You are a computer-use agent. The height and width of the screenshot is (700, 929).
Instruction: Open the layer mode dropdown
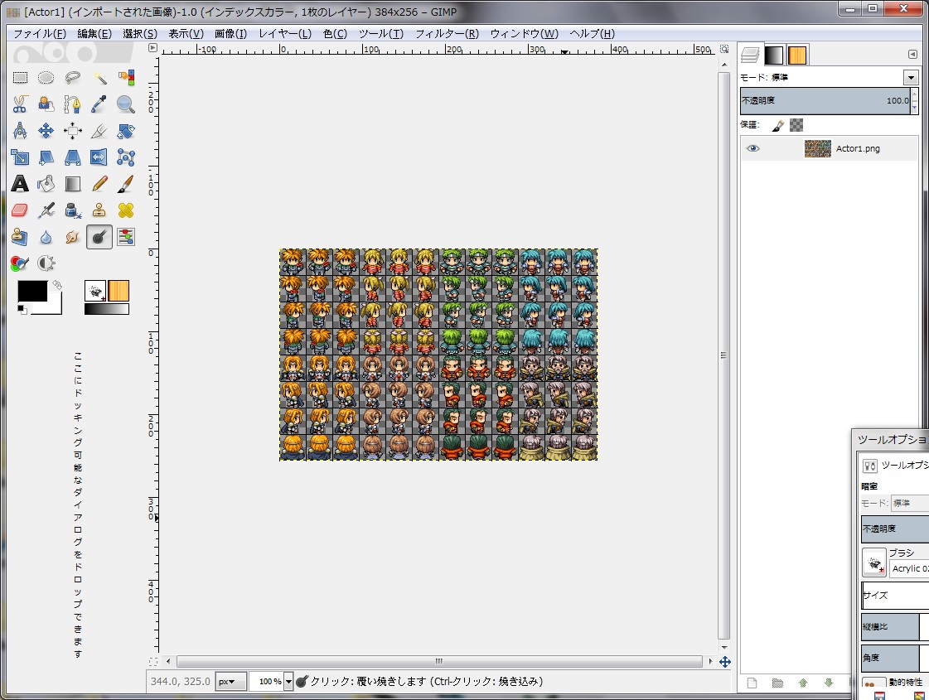(x=911, y=78)
